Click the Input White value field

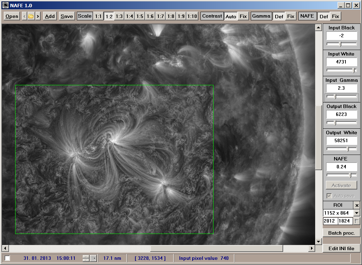pyautogui.click(x=341, y=62)
